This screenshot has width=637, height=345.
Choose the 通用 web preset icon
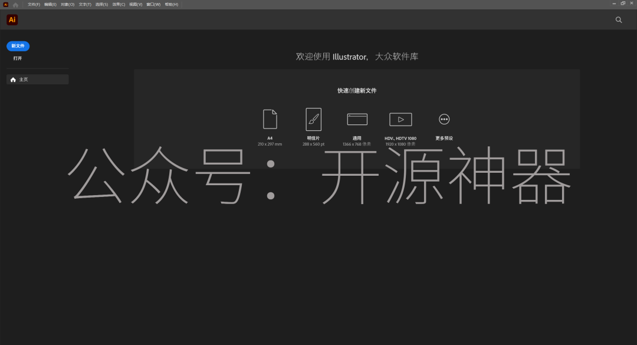357,119
